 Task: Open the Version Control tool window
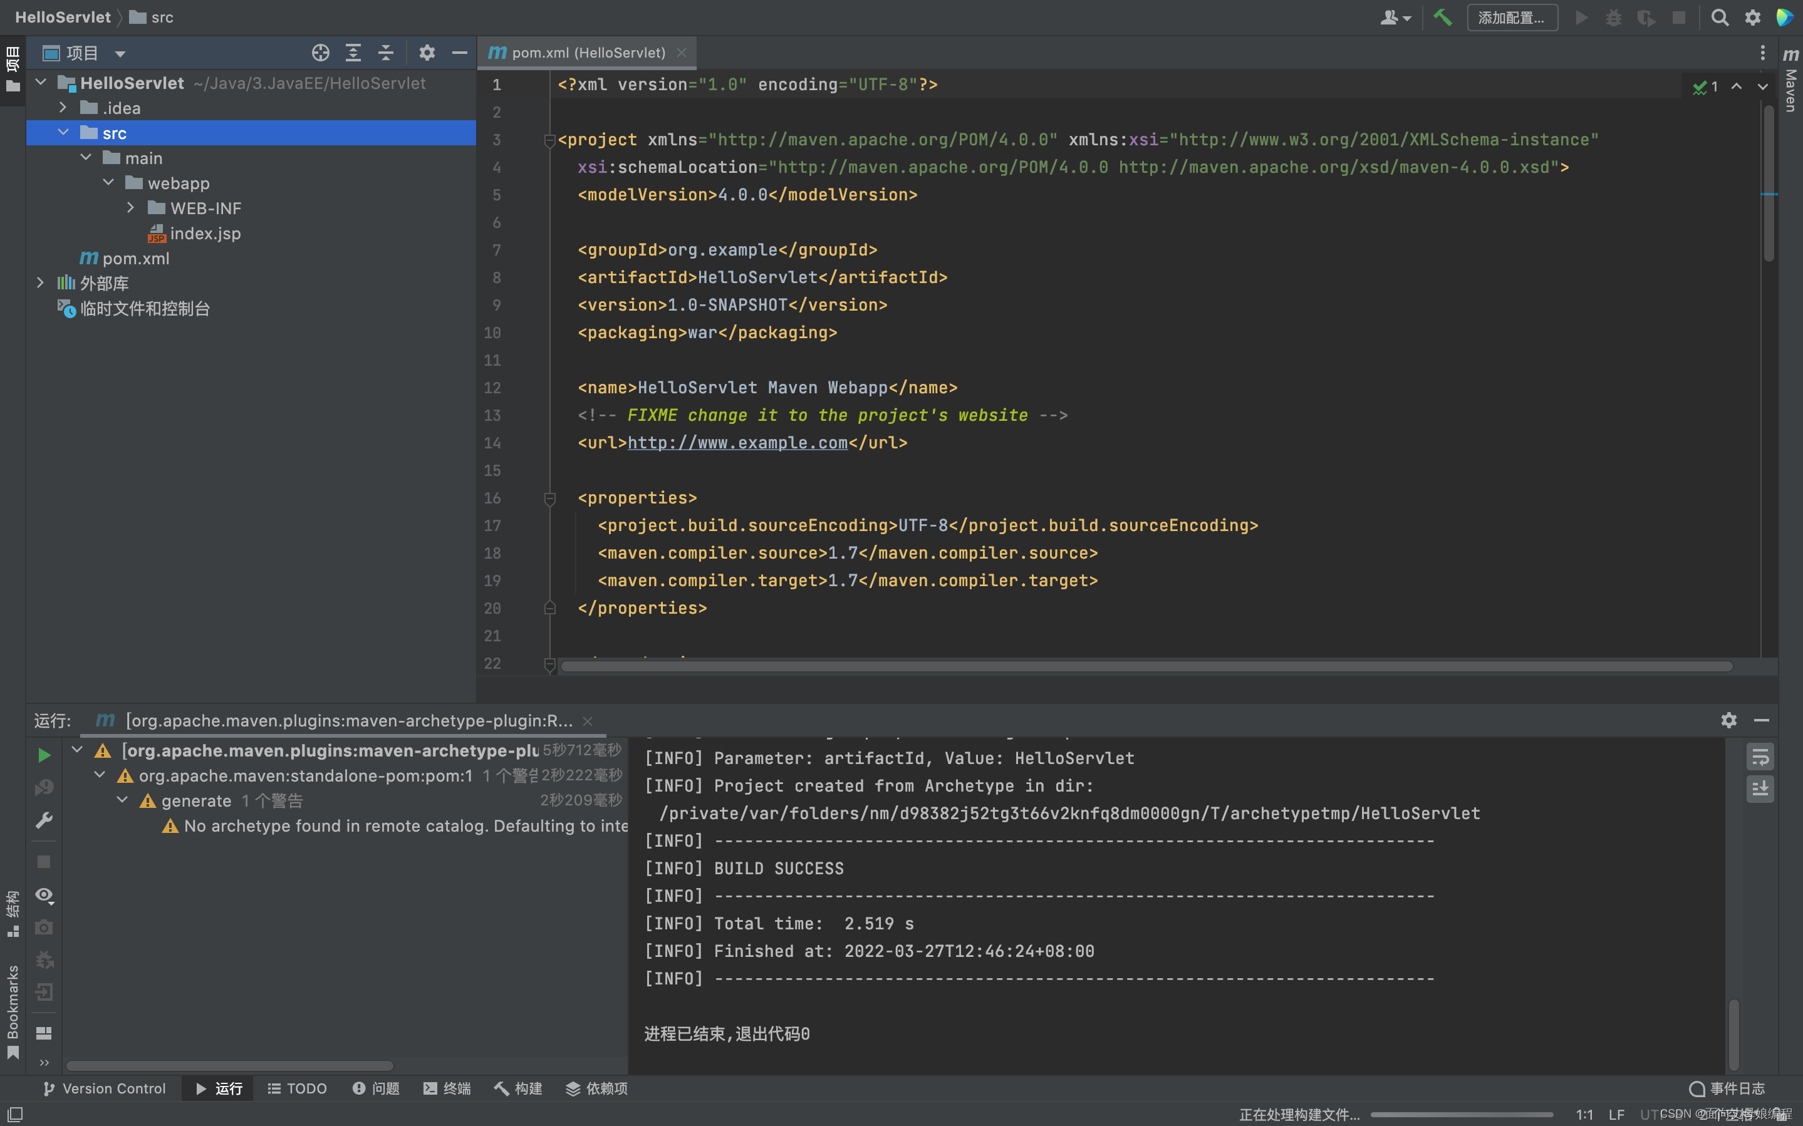[104, 1088]
